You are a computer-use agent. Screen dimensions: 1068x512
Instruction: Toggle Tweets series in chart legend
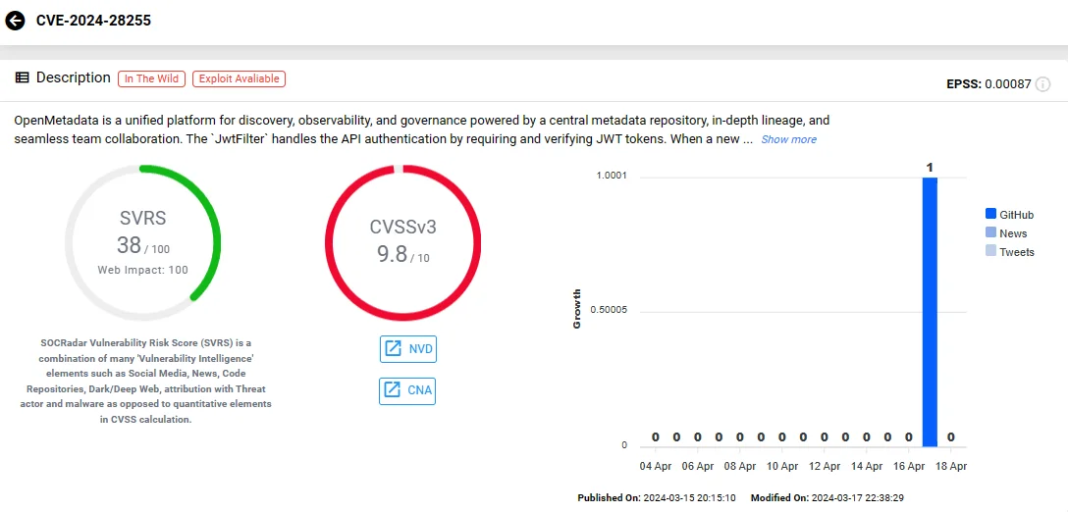[x=1009, y=252]
